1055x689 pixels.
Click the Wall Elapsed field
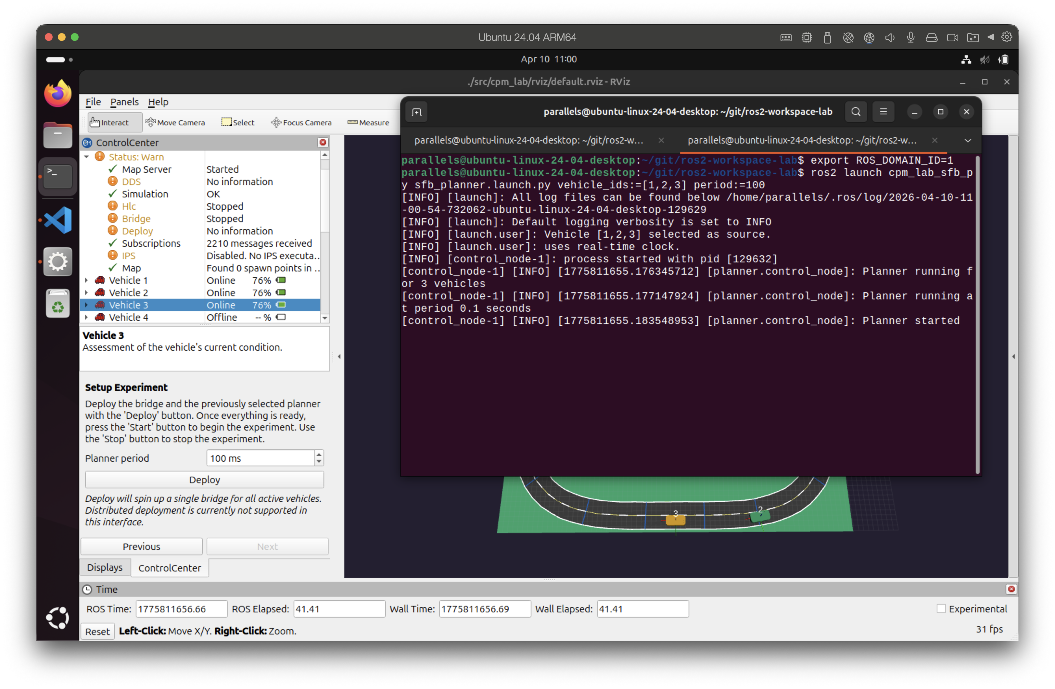click(643, 609)
